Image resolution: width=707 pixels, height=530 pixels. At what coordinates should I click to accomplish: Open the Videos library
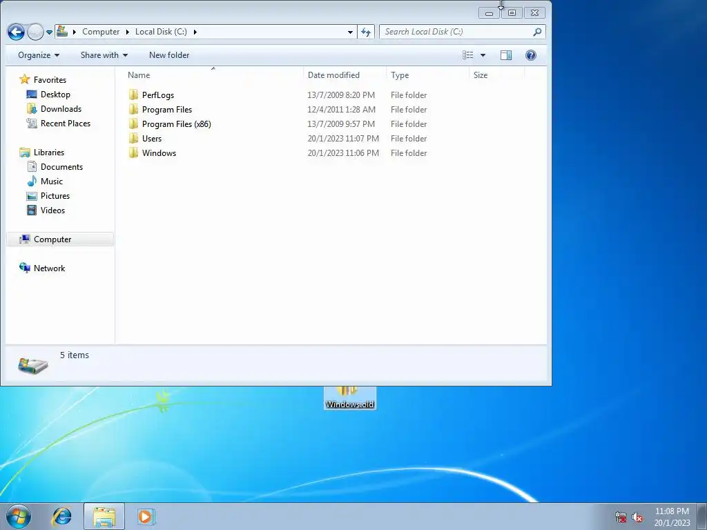[x=52, y=210]
